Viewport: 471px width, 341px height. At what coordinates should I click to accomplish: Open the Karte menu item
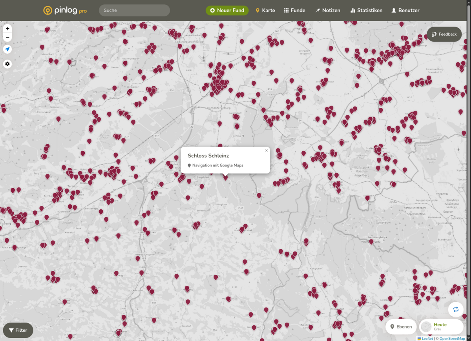(265, 11)
